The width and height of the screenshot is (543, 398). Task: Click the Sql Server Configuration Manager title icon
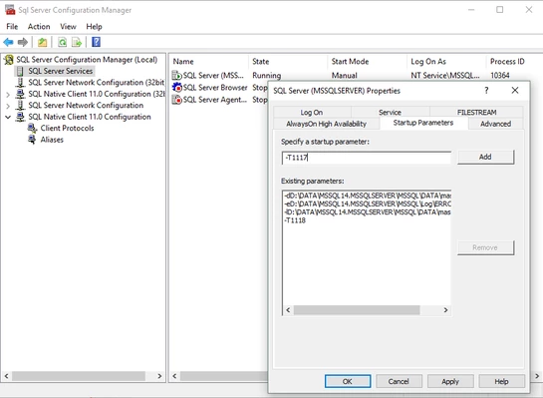10,10
